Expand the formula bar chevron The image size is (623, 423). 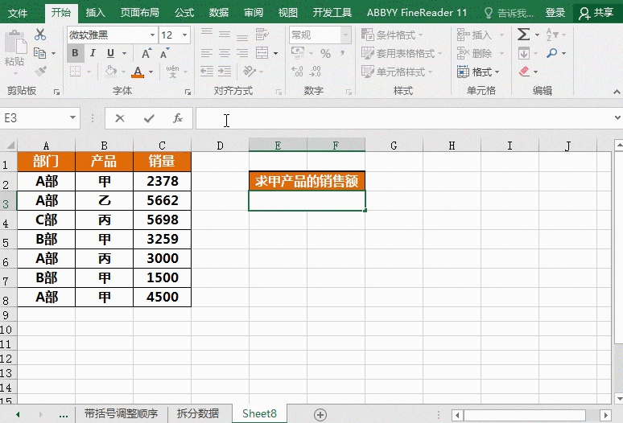click(617, 118)
